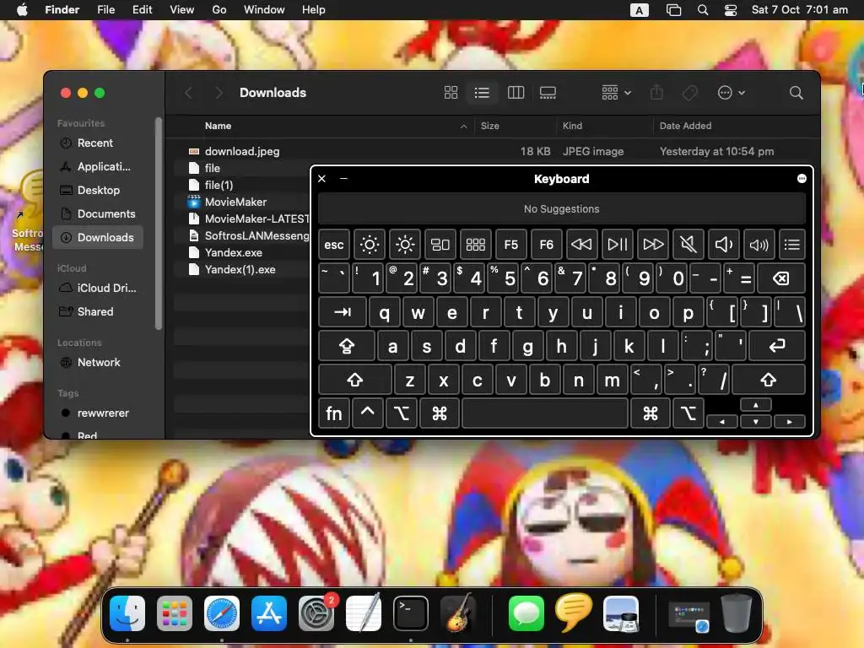Tap the list key after volume up
The width and height of the screenshot is (864, 648).
[x=791, y=245]
